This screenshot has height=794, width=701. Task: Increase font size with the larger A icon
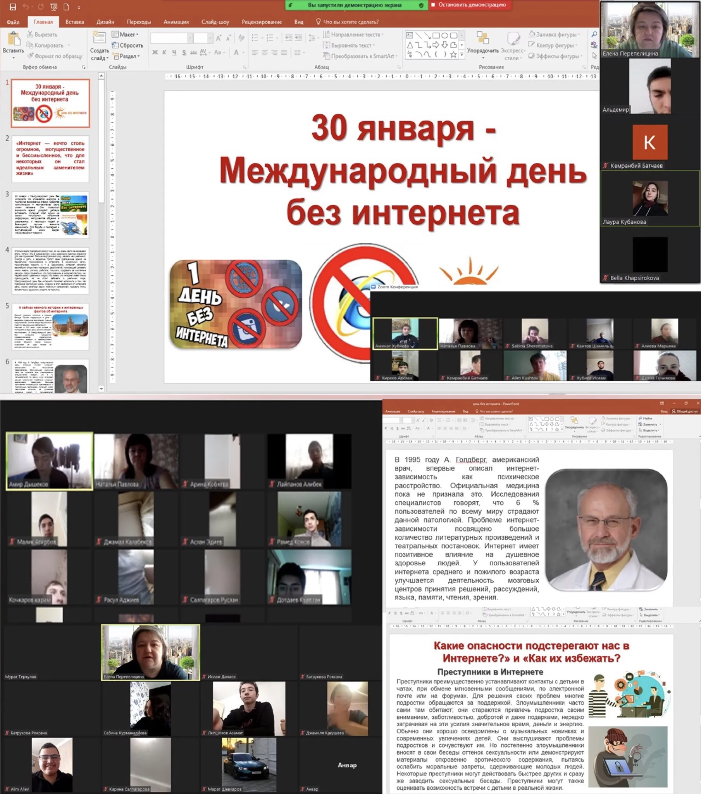click(x=219, y=38)
